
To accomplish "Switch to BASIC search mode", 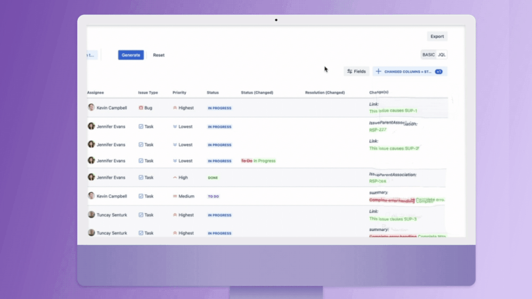I will [429, 55].
